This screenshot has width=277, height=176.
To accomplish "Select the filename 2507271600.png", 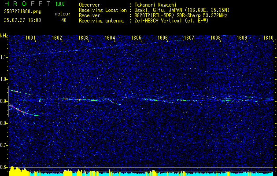I will click(x=22, y=12).
